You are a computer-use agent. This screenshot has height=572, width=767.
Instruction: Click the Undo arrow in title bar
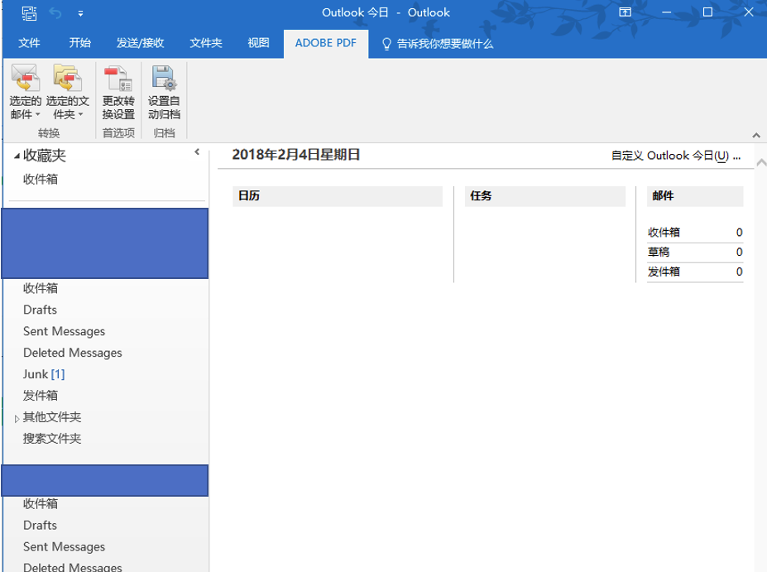(55, 13)
